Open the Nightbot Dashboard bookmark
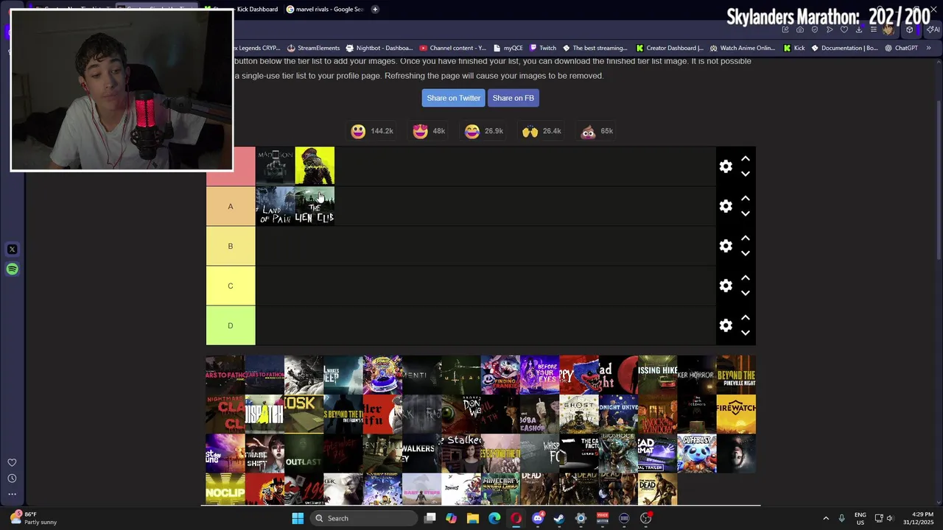This screenshot has width=943, height=530. pos(379,48)
